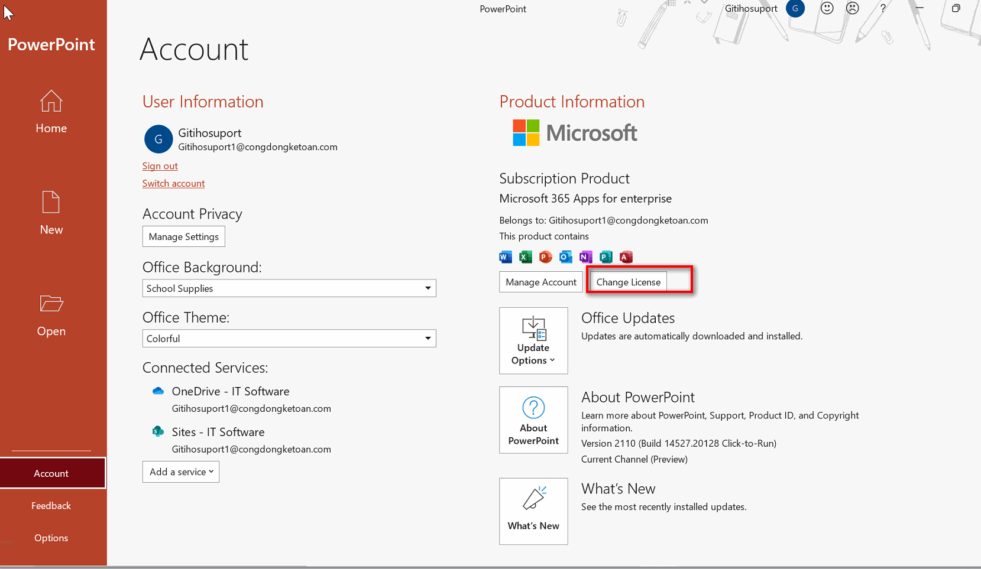Click the Belongs to email text
Image resolution: width=981 pixels, height=569 pixels.
[604, 220]
